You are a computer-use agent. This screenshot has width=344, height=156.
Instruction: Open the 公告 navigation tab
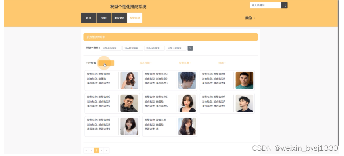(104, 18)
